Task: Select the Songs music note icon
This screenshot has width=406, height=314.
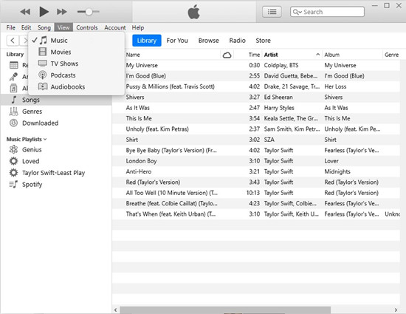Action: point(14,100)
